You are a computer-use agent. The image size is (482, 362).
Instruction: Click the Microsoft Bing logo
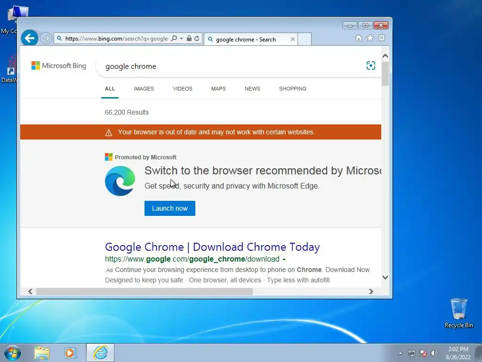[x=59, y=66]
